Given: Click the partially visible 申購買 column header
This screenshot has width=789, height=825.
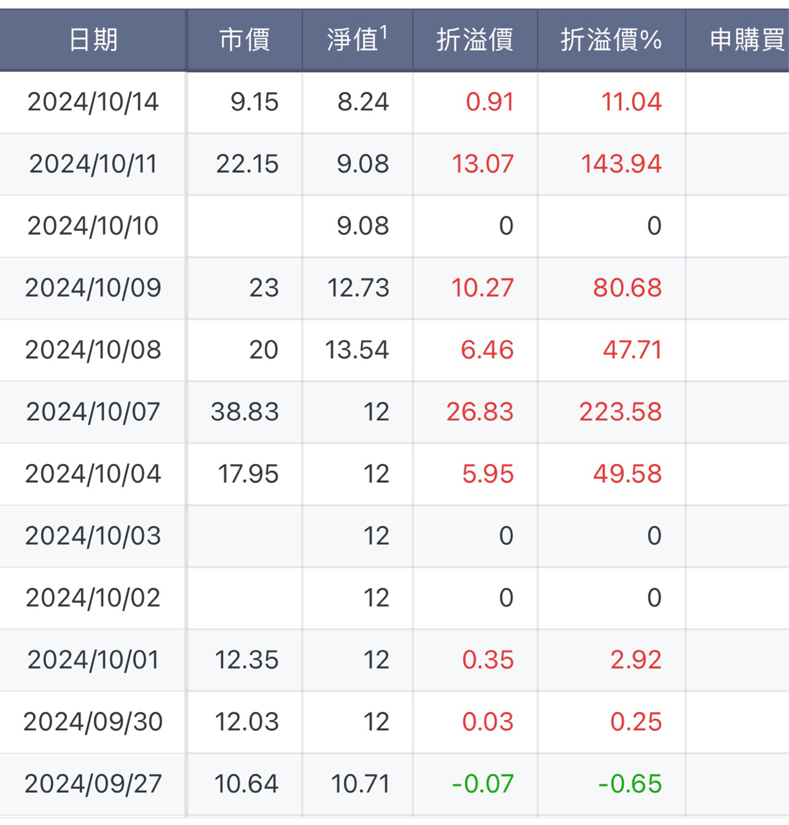Looking at the screenshot, I should [746, 40].
